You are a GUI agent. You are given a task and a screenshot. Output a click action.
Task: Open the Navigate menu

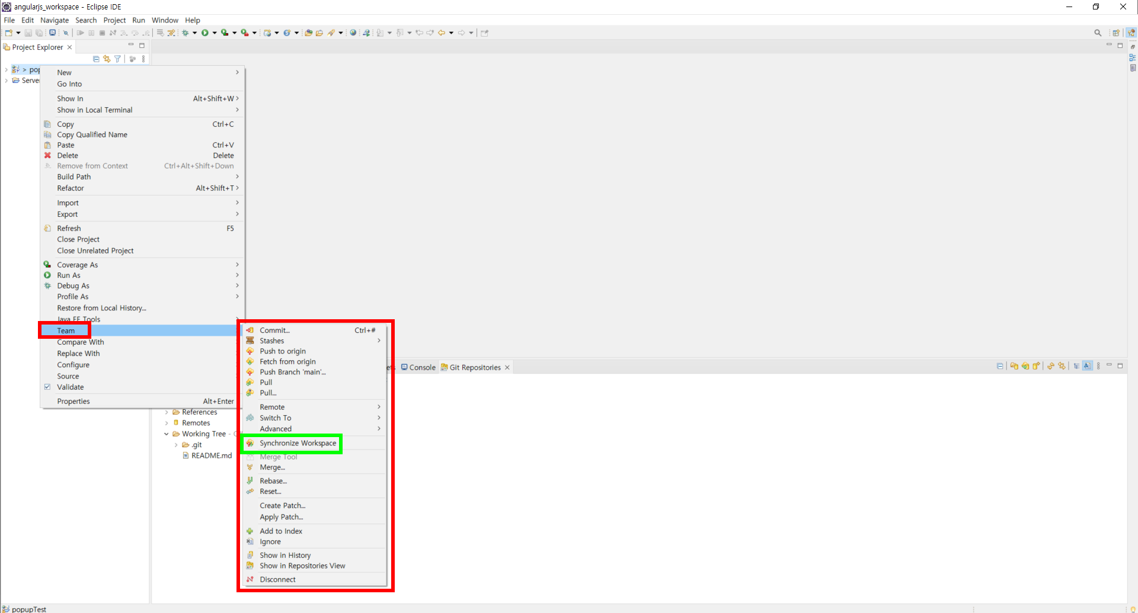[55, 20]
